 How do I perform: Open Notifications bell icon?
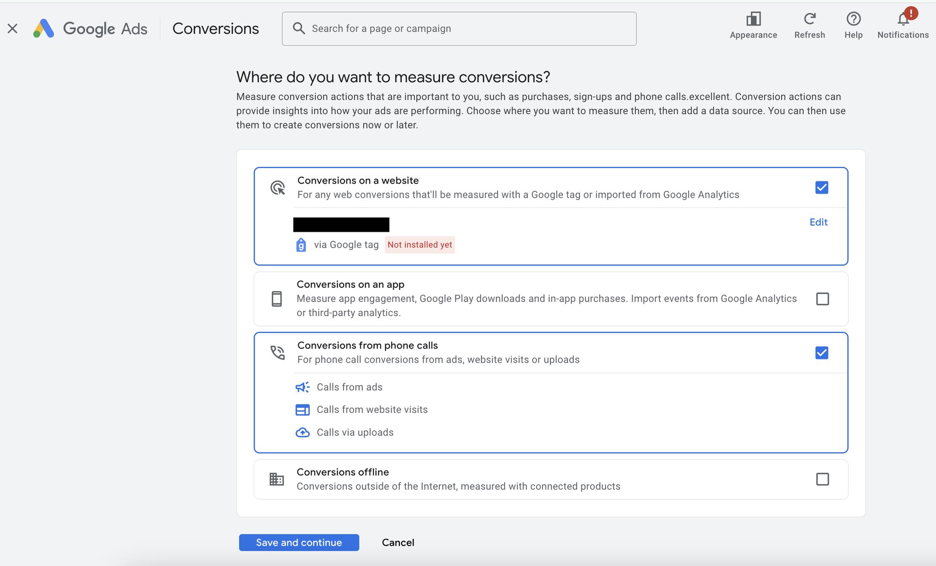click(x=903, y=19)
